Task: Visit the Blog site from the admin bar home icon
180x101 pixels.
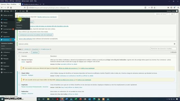Action: click(x=6, y=11)
